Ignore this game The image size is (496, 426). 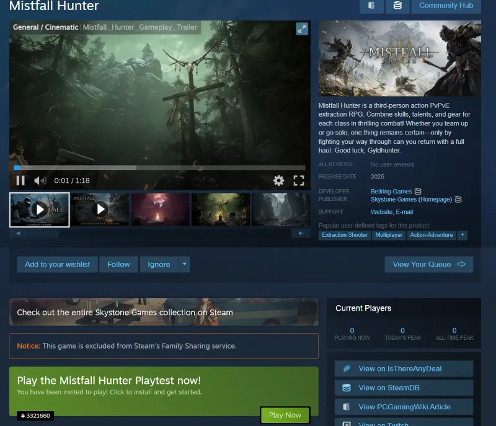click(x=159, y=264)
